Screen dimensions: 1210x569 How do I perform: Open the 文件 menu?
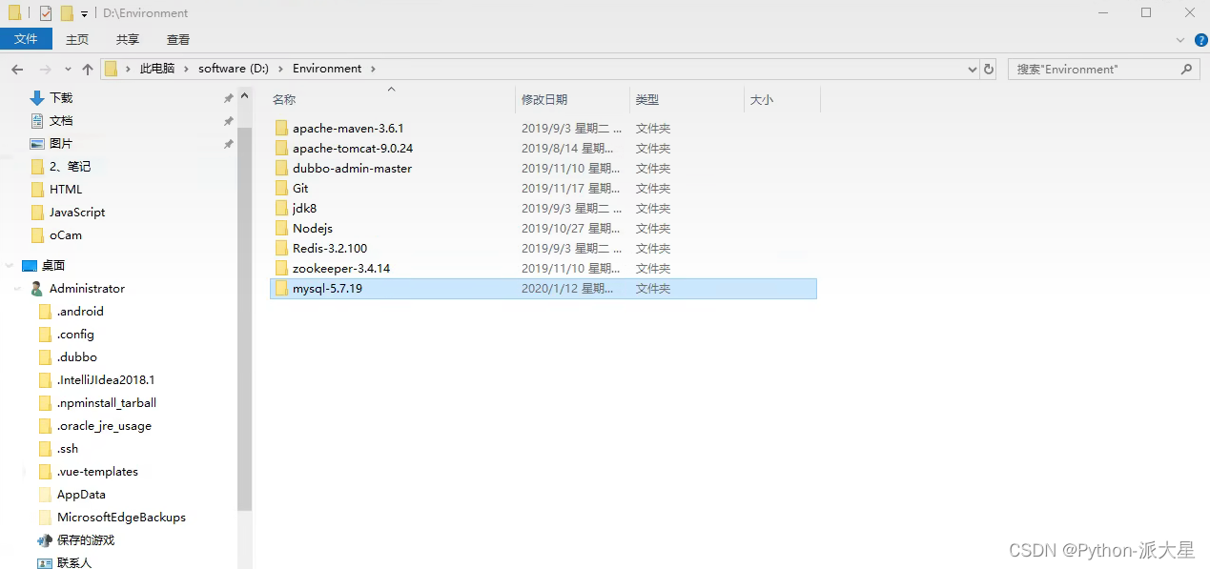click(26, 39)
